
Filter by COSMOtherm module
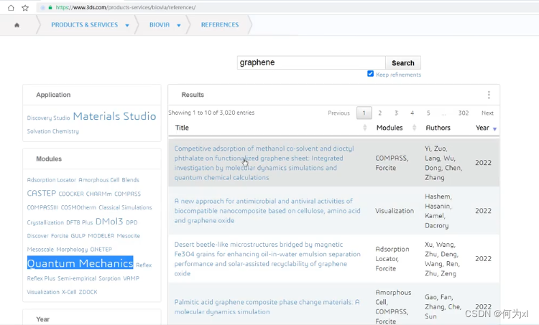click(x=78, y=207)
